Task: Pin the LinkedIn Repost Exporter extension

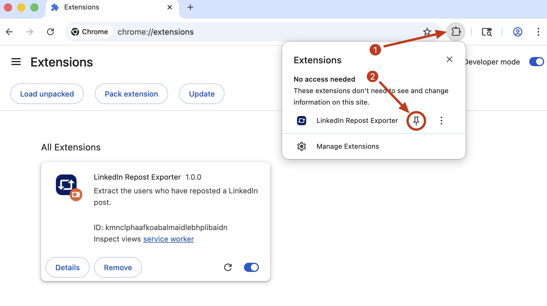Action: [x=416, y=121]
